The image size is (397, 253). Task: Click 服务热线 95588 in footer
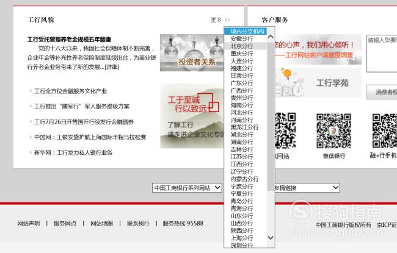[x=183, y=223]
